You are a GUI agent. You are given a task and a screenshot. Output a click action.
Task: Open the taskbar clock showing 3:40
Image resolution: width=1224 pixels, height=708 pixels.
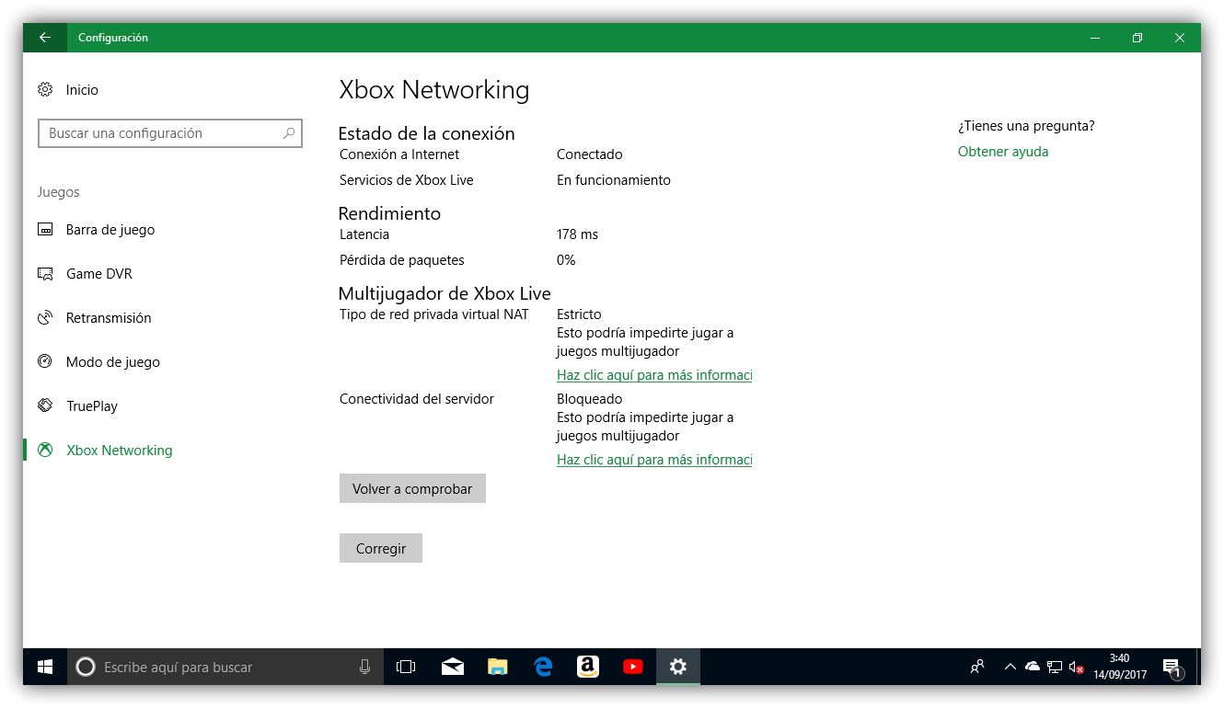1119,667
